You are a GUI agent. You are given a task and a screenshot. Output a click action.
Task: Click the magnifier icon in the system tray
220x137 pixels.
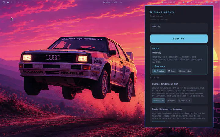click(x=179, y=2)
